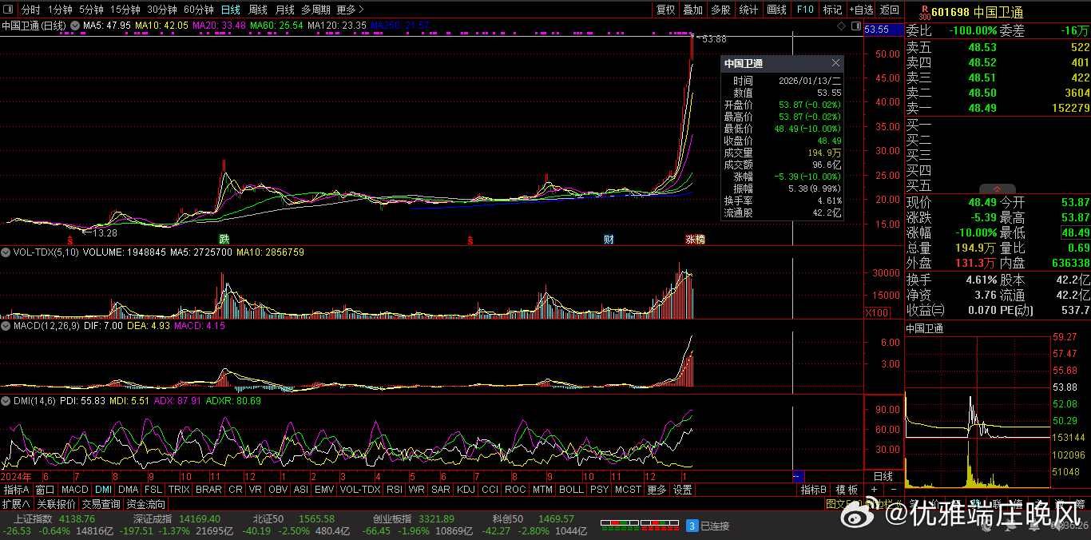This screenshot has width=1091, height=540.
Task: Toggle the 复权 adjustment button
Action: (665, 10)
